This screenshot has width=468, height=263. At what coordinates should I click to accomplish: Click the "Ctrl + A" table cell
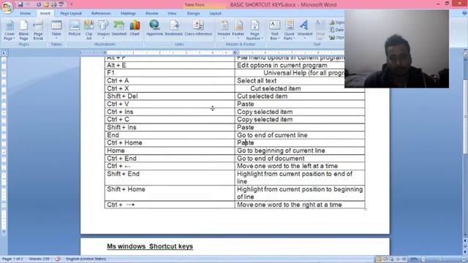click(x=170, y=81)
